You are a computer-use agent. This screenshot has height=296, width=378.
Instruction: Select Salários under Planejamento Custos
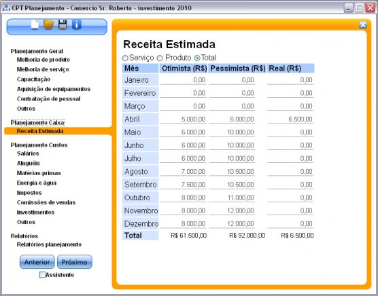coord(28,153)
